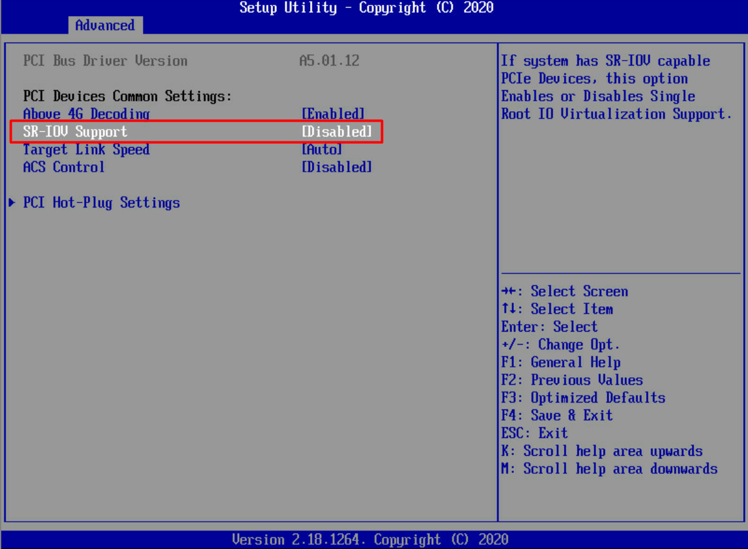Click PCI Devices Common Settings heading
748x549 pixels.
[127, 96]
